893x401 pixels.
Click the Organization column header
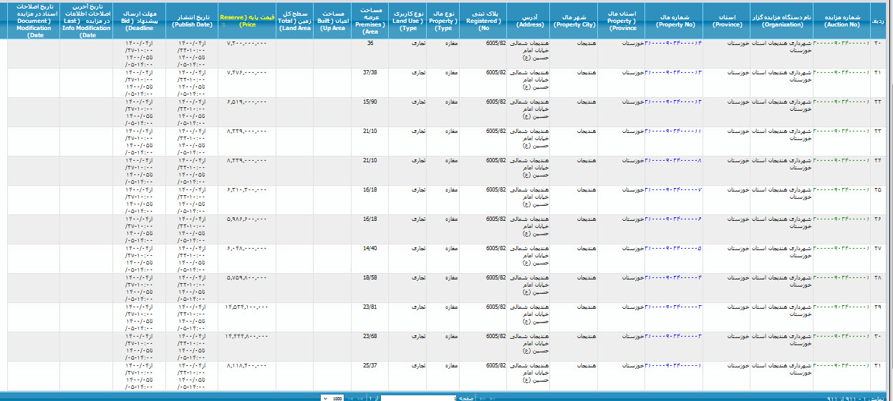(x=781, y=19)
